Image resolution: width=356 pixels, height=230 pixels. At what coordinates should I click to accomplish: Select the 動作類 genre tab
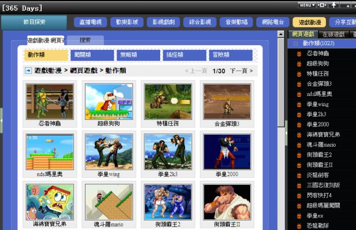(x=46, y=55)
